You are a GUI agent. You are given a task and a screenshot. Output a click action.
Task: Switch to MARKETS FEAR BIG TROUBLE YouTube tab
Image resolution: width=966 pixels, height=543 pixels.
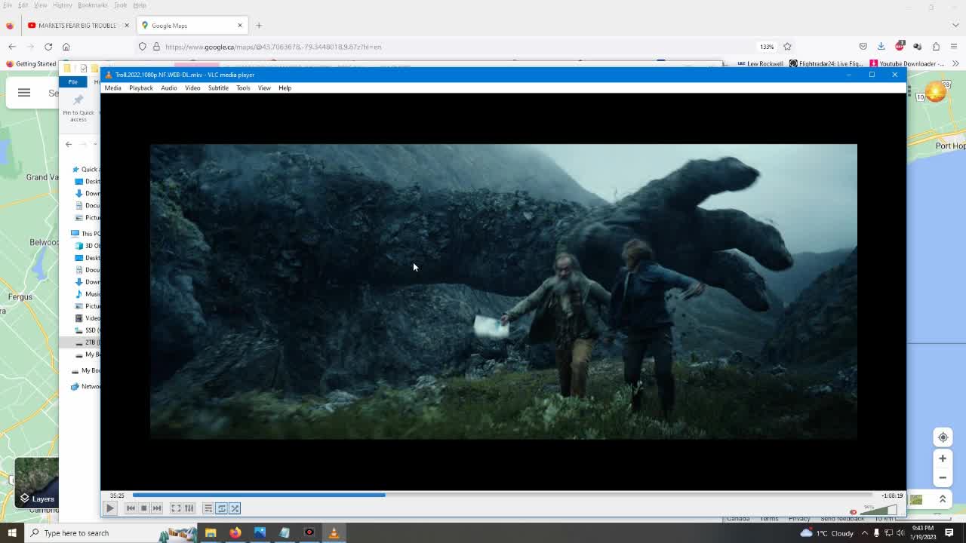click(78, 26)
